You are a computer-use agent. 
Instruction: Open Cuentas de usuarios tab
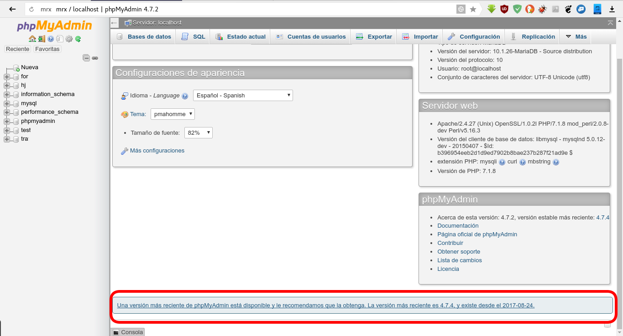[x=310, y=37]
